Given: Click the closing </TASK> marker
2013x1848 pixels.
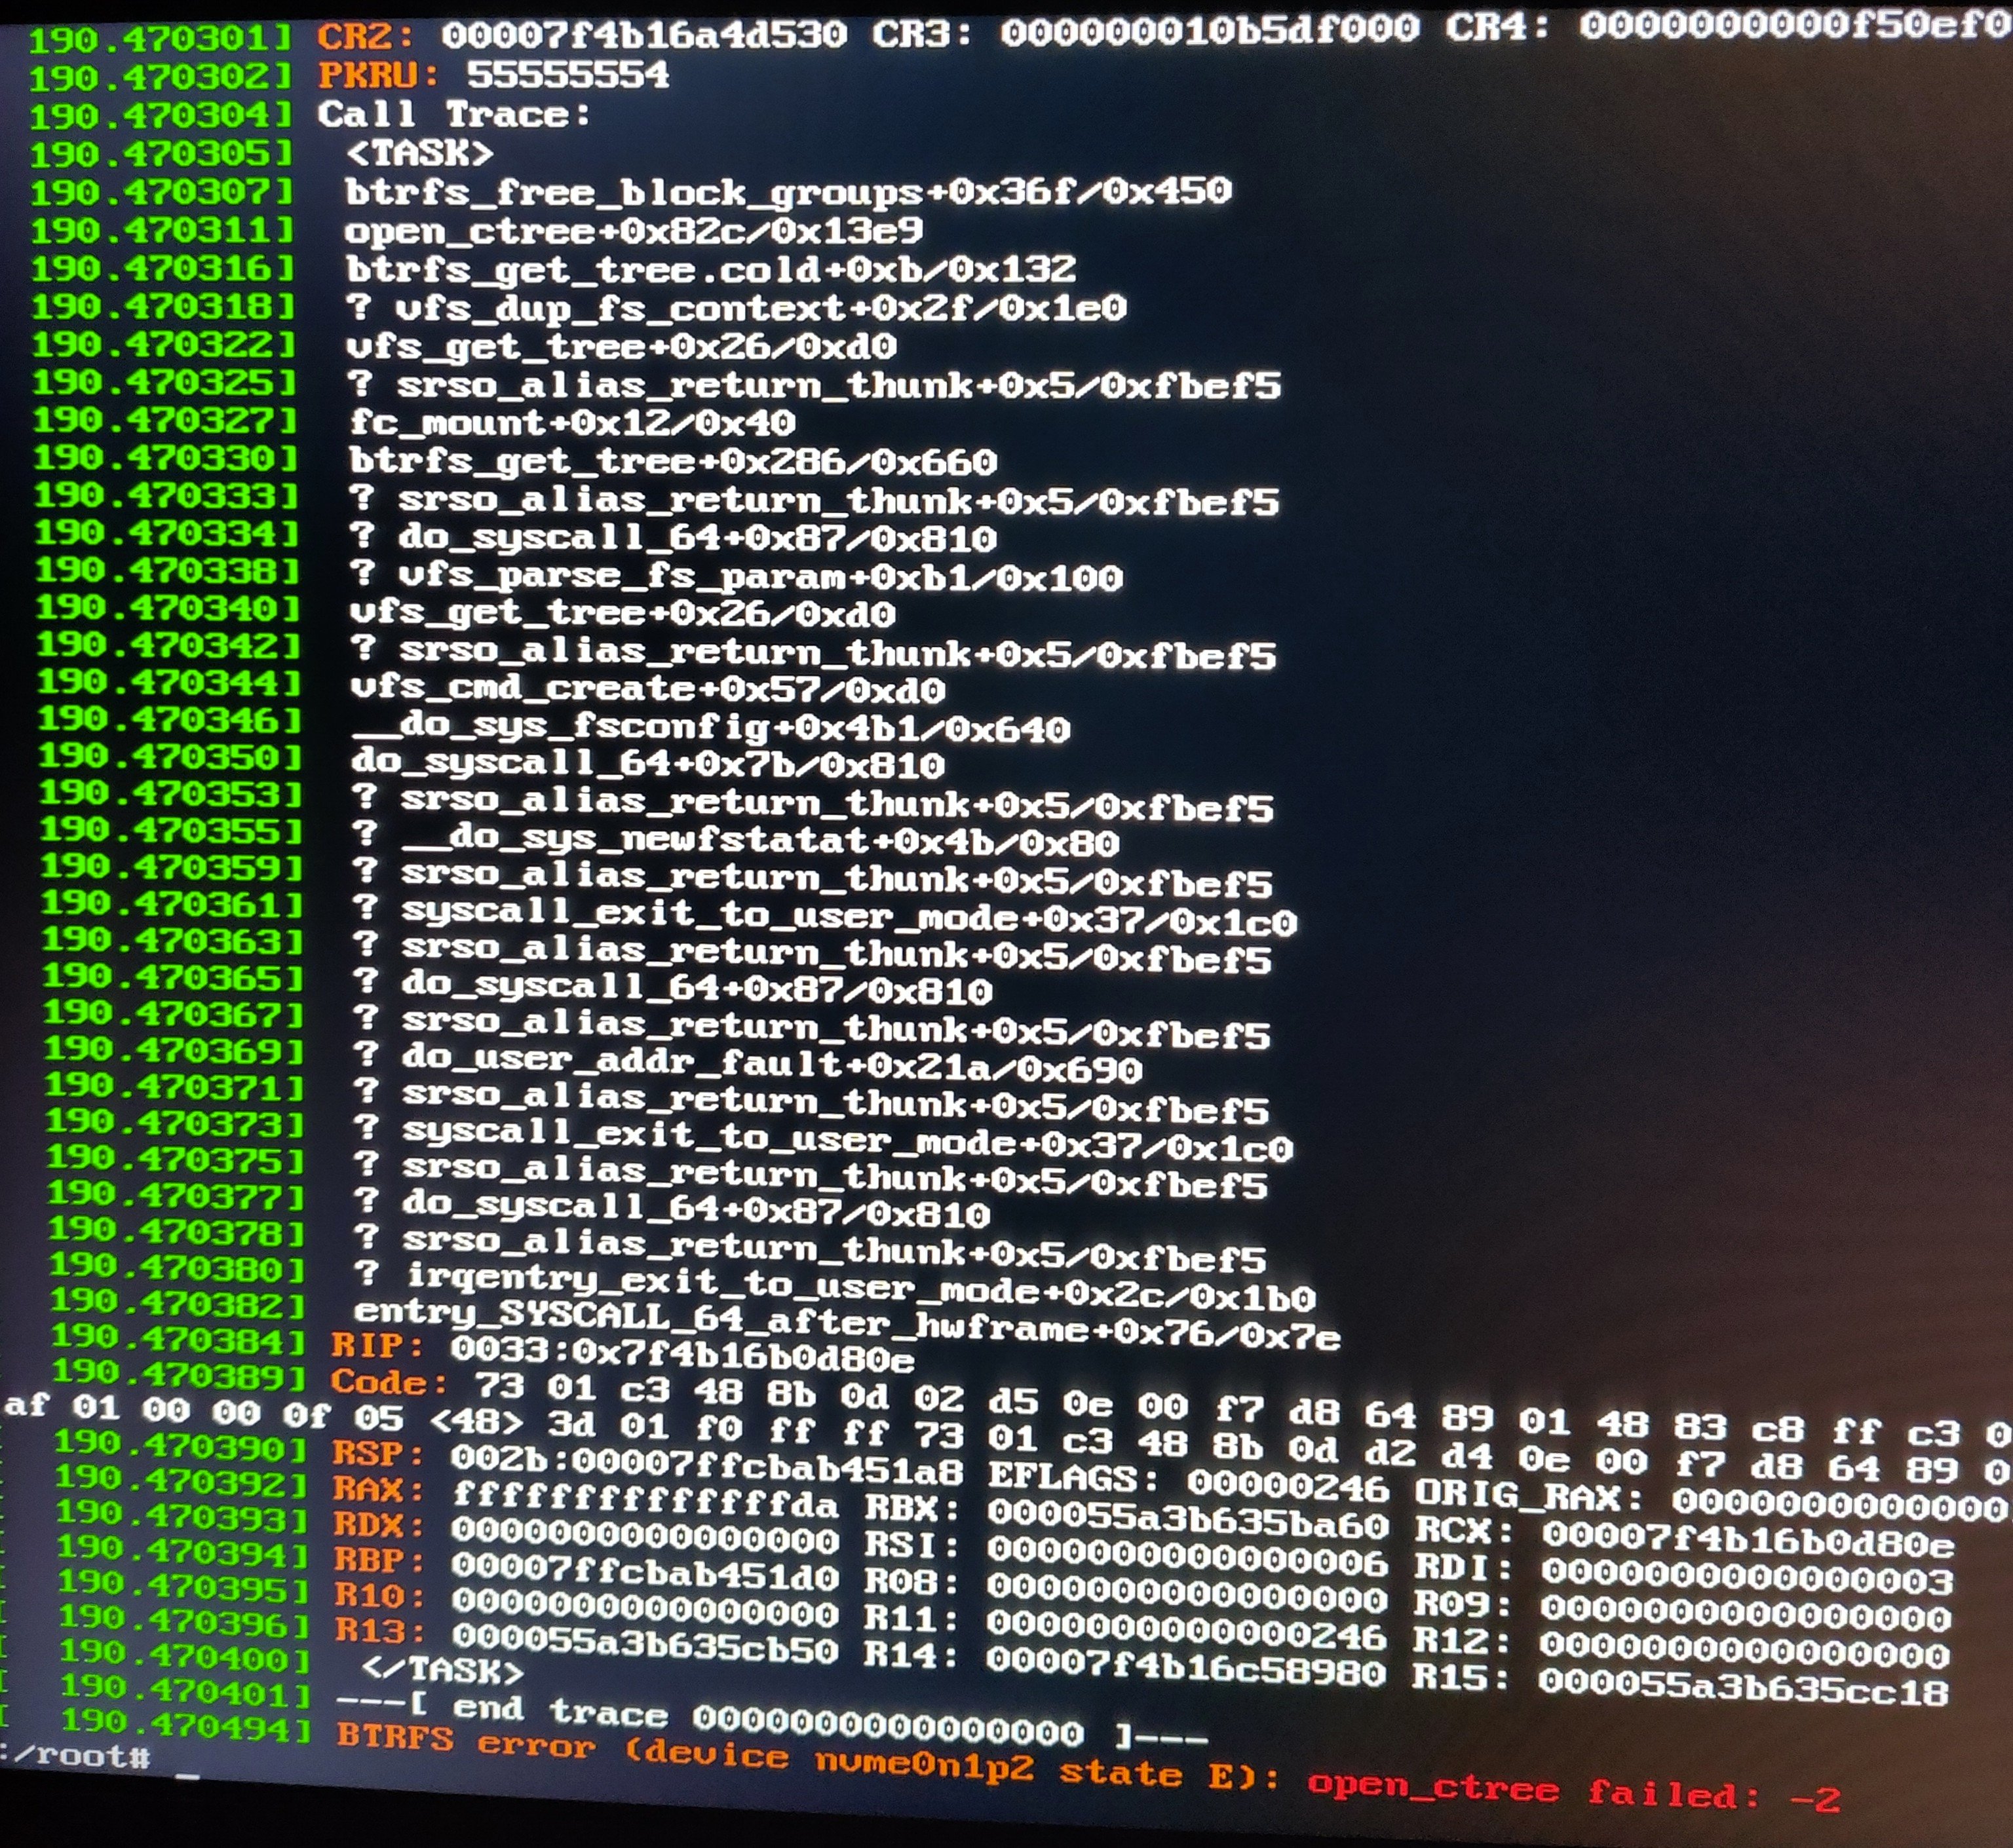Looking at the screenshot, I should pyautogui.click(x=442, y=1669).
